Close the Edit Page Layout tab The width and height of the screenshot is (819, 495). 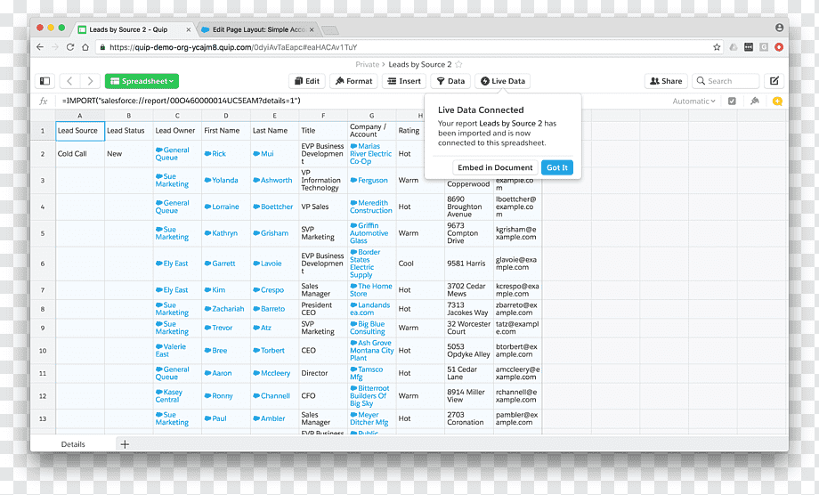coord(312,29)
